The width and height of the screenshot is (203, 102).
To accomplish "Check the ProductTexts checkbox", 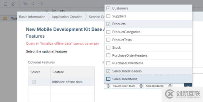I will coord(108,40).
